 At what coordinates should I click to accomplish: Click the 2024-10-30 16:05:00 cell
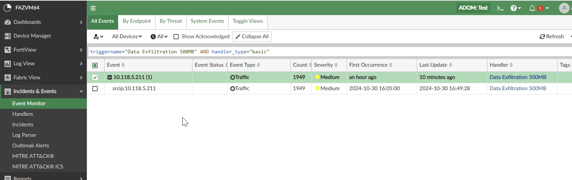[x=374, y=88]
